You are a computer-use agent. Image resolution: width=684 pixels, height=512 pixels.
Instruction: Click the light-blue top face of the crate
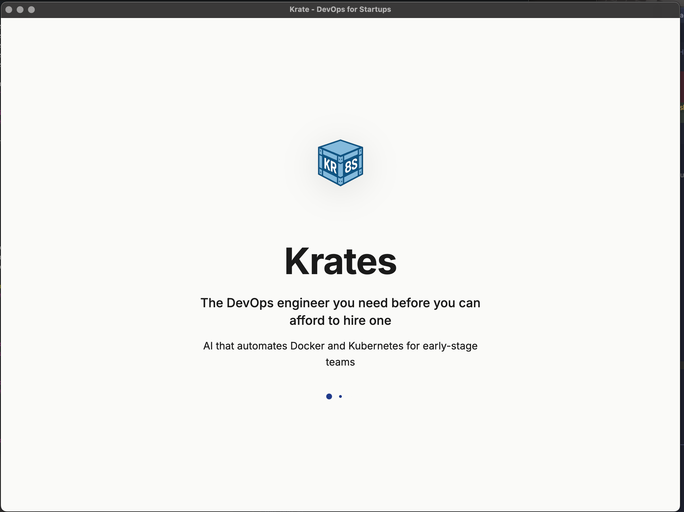340,147
